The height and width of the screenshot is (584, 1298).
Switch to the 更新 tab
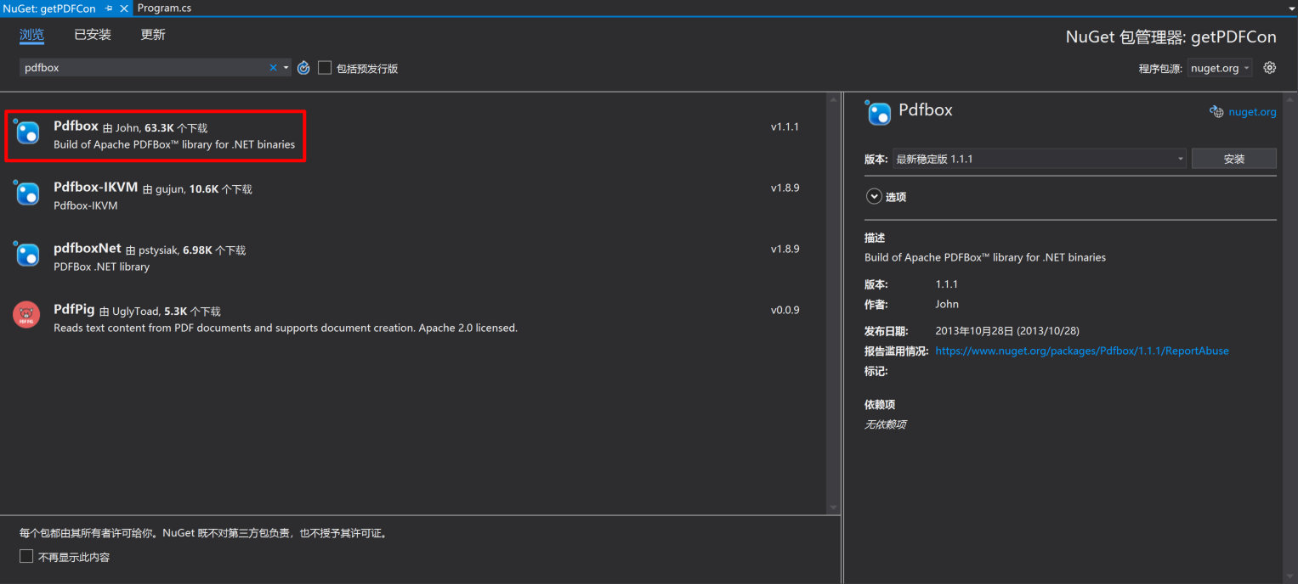pos(153,35)
